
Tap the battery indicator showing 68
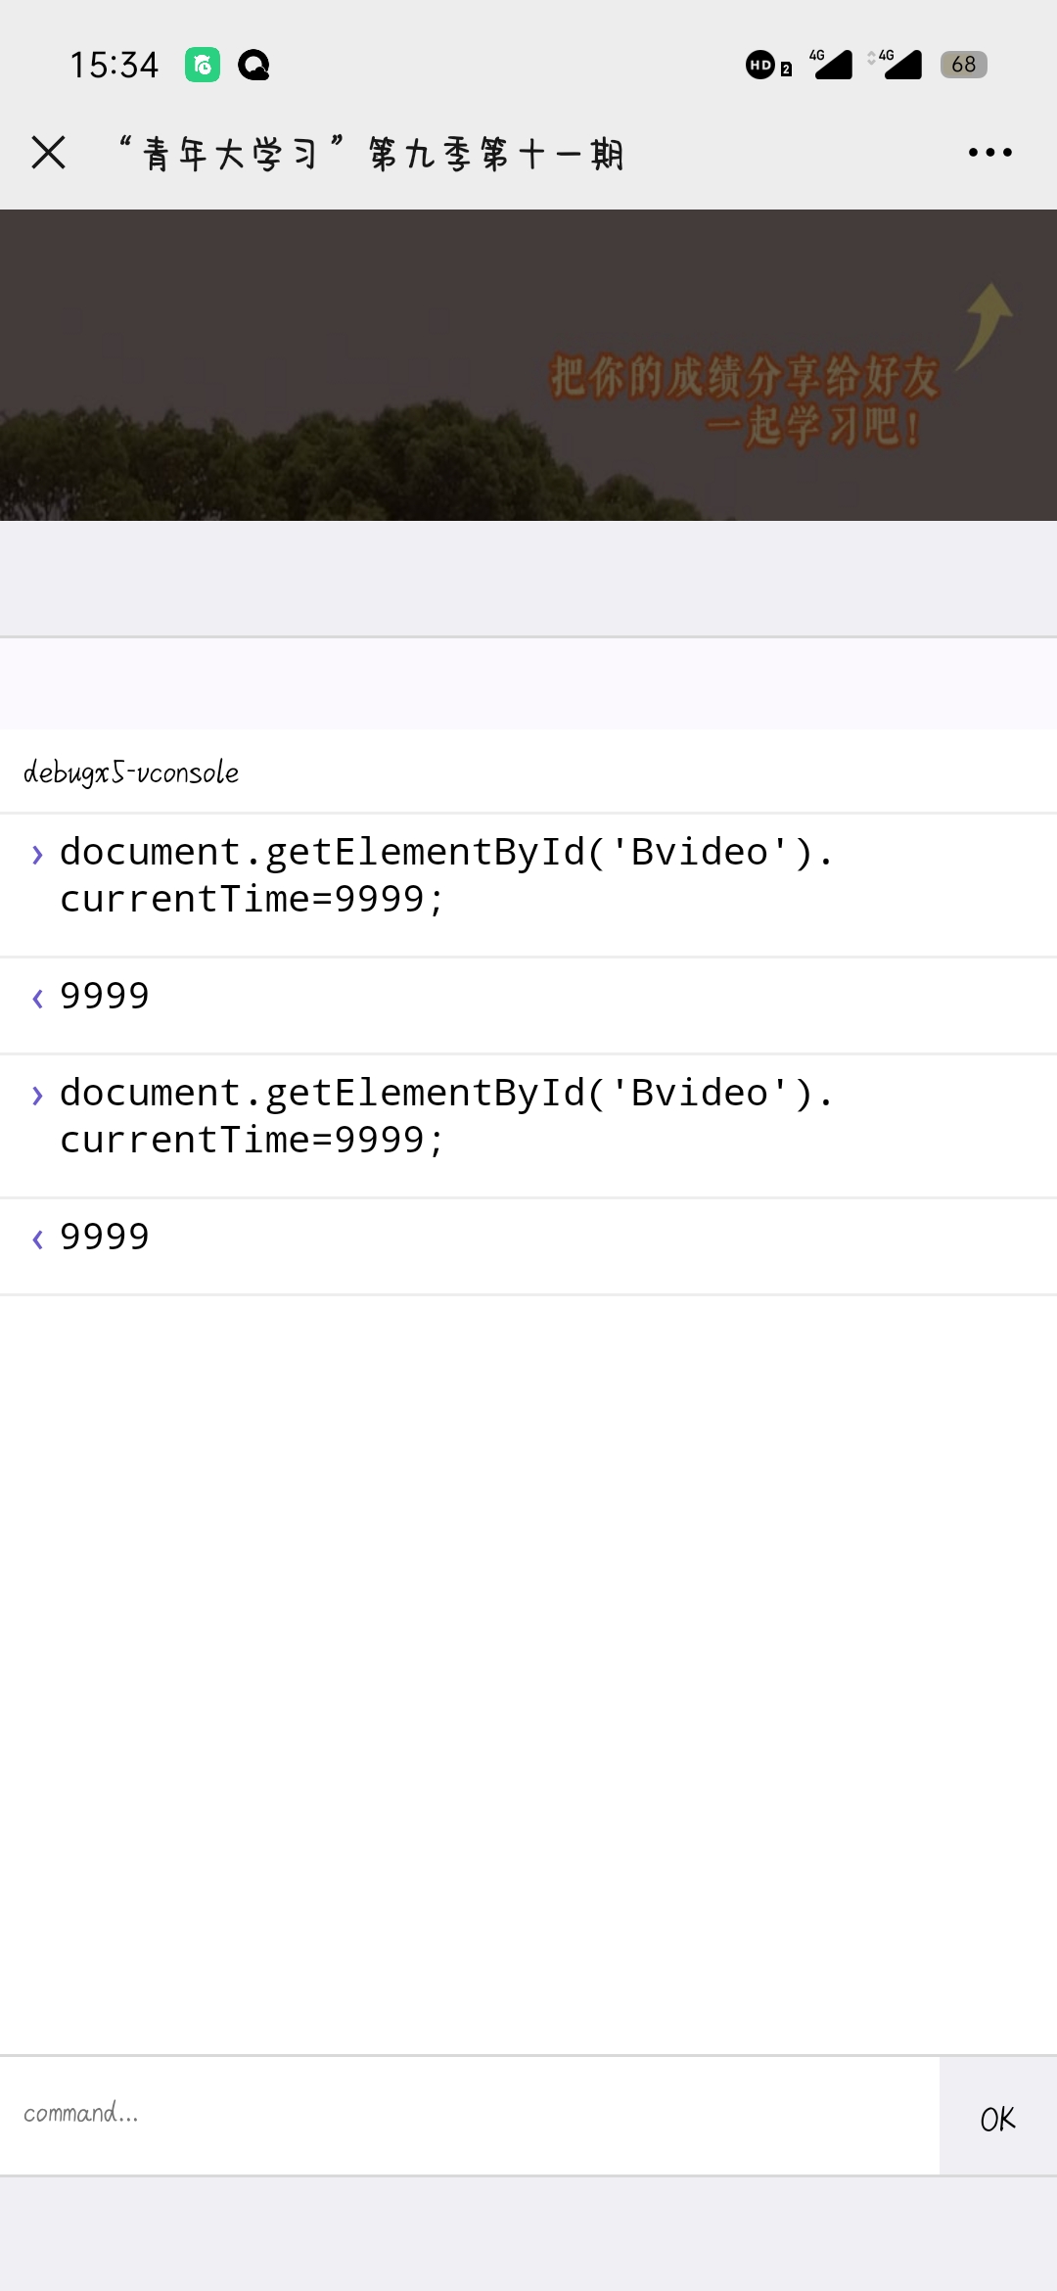click(963, 65)
